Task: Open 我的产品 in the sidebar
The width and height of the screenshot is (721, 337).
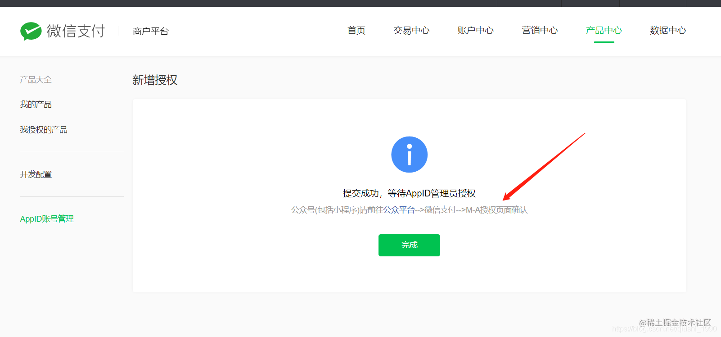Action: (x=36, y=105)
